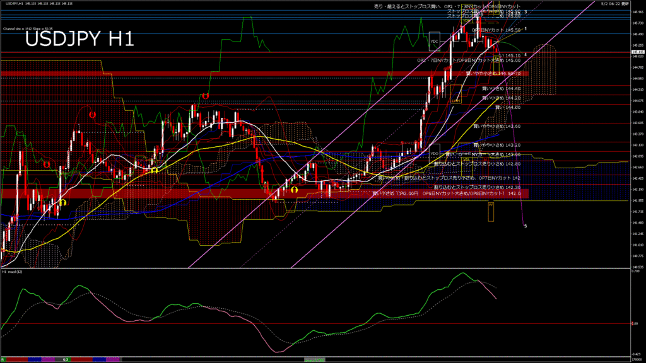Click the orange LWH box marker

(x=455, y=100)
